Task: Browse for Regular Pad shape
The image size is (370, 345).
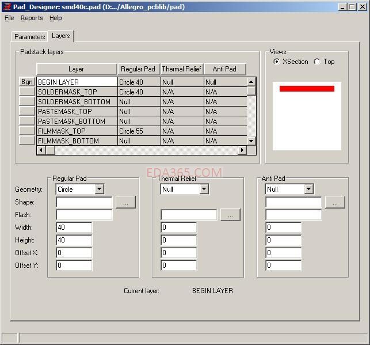Action: [125, 202]
